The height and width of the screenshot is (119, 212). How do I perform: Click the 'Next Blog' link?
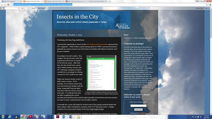point(41,8)
